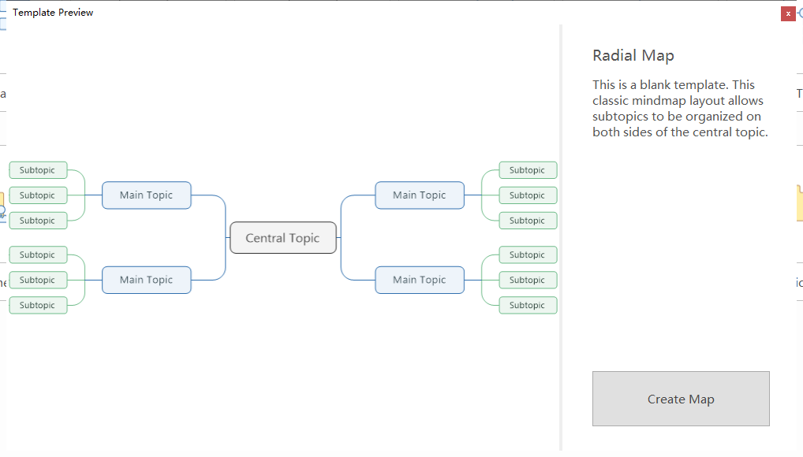Close the Template Preview dialog
The image size is (803, 457).
[x=788, y=14]
